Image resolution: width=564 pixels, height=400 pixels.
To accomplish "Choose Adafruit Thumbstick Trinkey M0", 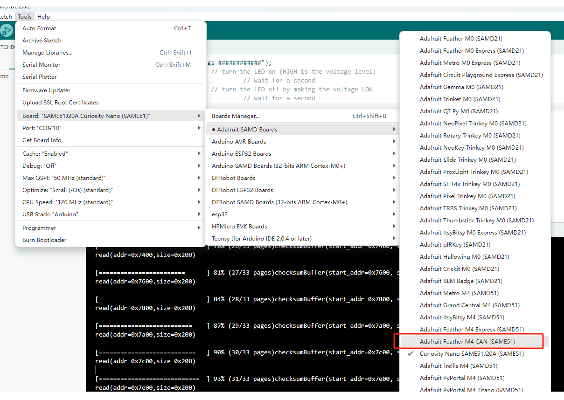I will click(475, 221).
